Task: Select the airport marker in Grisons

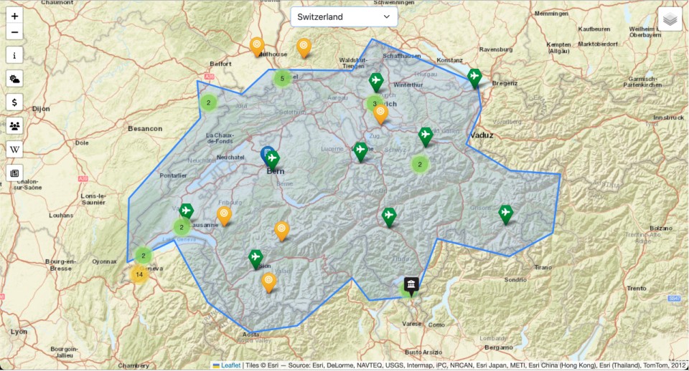Action: [506, 213]
